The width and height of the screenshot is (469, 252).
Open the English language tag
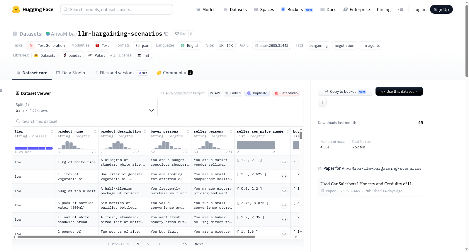click(x=190, y=45)
